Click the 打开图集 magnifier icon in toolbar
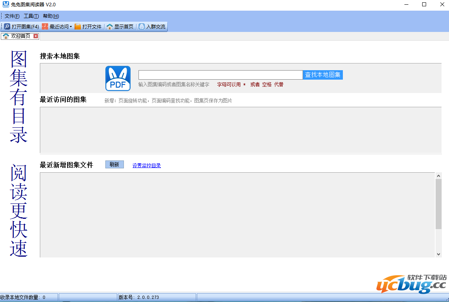 point(7,27)
